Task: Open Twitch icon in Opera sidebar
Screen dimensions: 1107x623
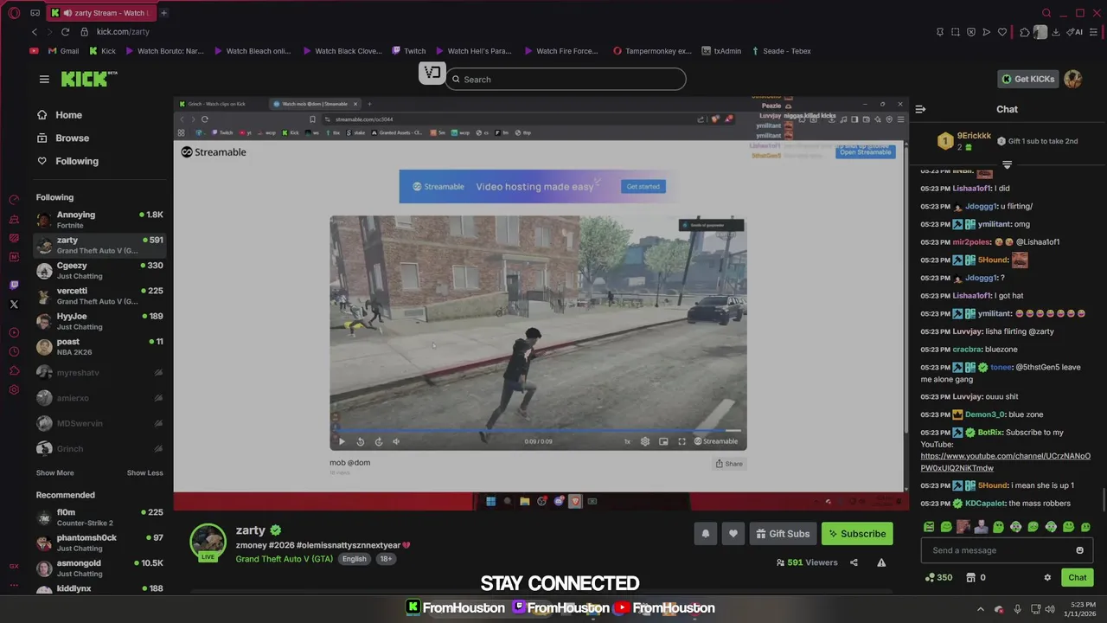Action: (x=14, y=285)
